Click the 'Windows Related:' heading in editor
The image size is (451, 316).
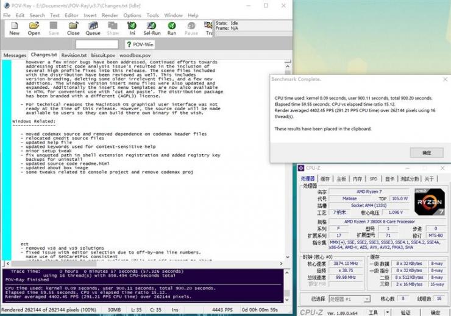34,121
